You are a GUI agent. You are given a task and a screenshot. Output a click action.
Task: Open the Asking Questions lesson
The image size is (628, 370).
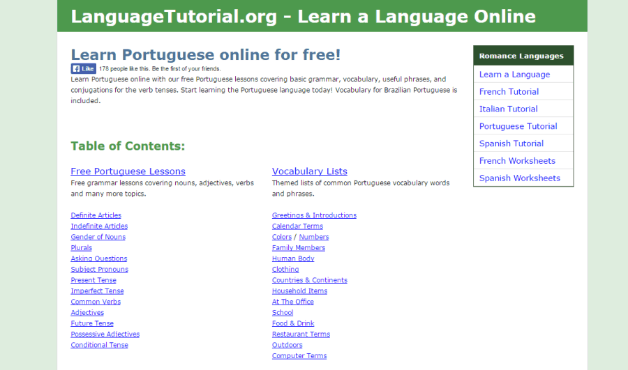pyautogui.click(x=99, y=259)
